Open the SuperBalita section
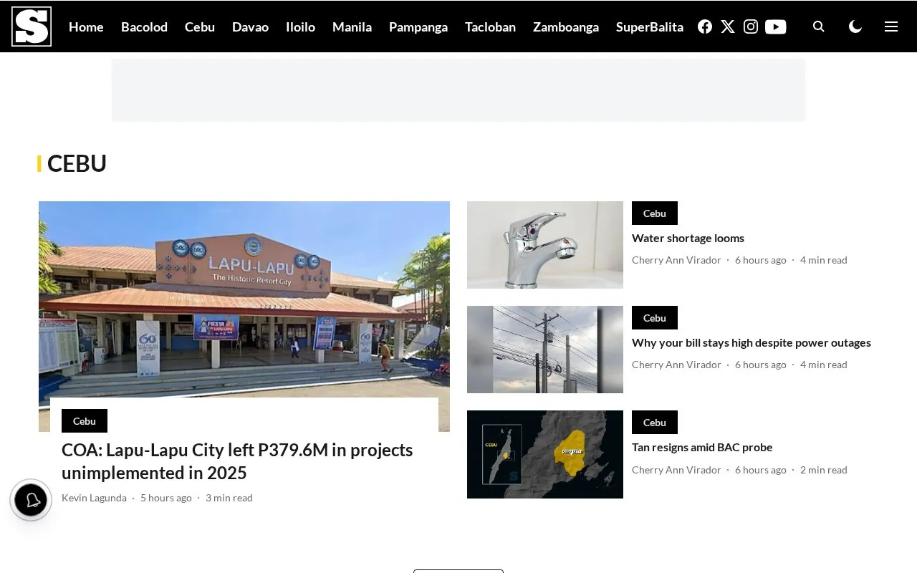The width and height of the screenshot is (917, 573). (x=650, y=27)
